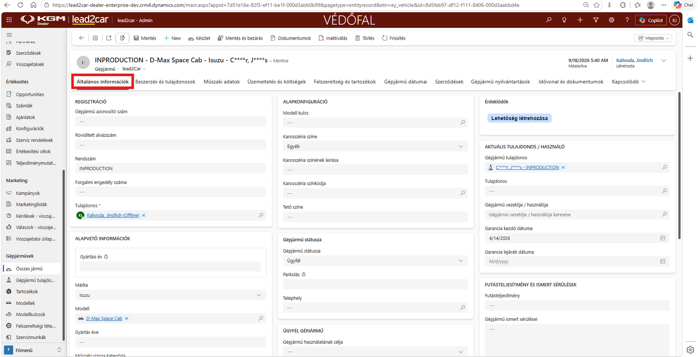
Task: Collapse the sidebar hamburger menu
Action: pos(9,35)
